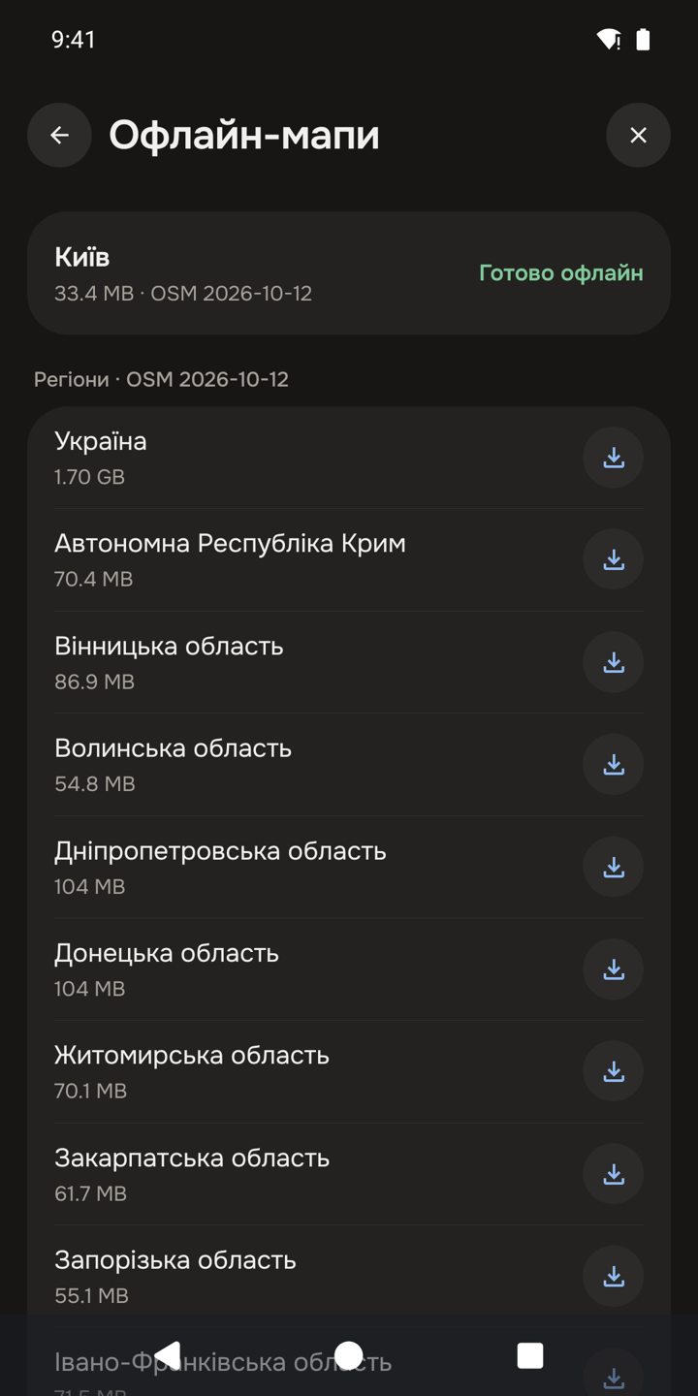Open recent apps with square button
Screen dimensions: 698x1396
(x=530, y=1355)
